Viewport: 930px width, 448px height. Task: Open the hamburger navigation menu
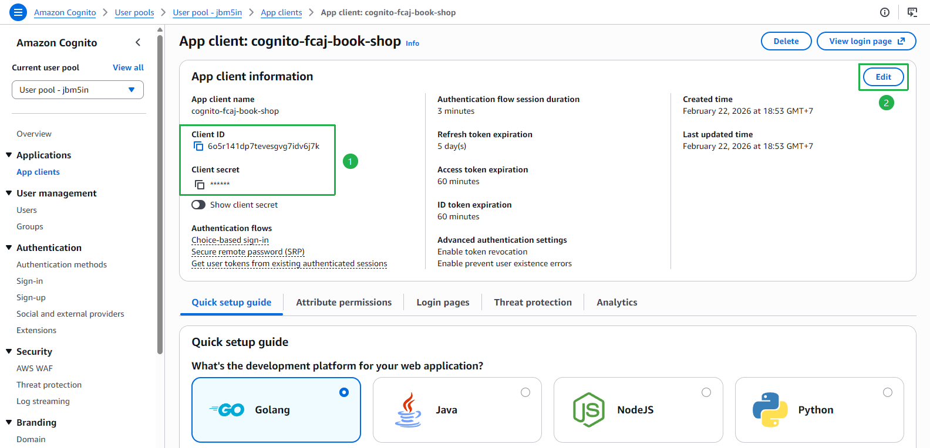(x=18, y=12)
